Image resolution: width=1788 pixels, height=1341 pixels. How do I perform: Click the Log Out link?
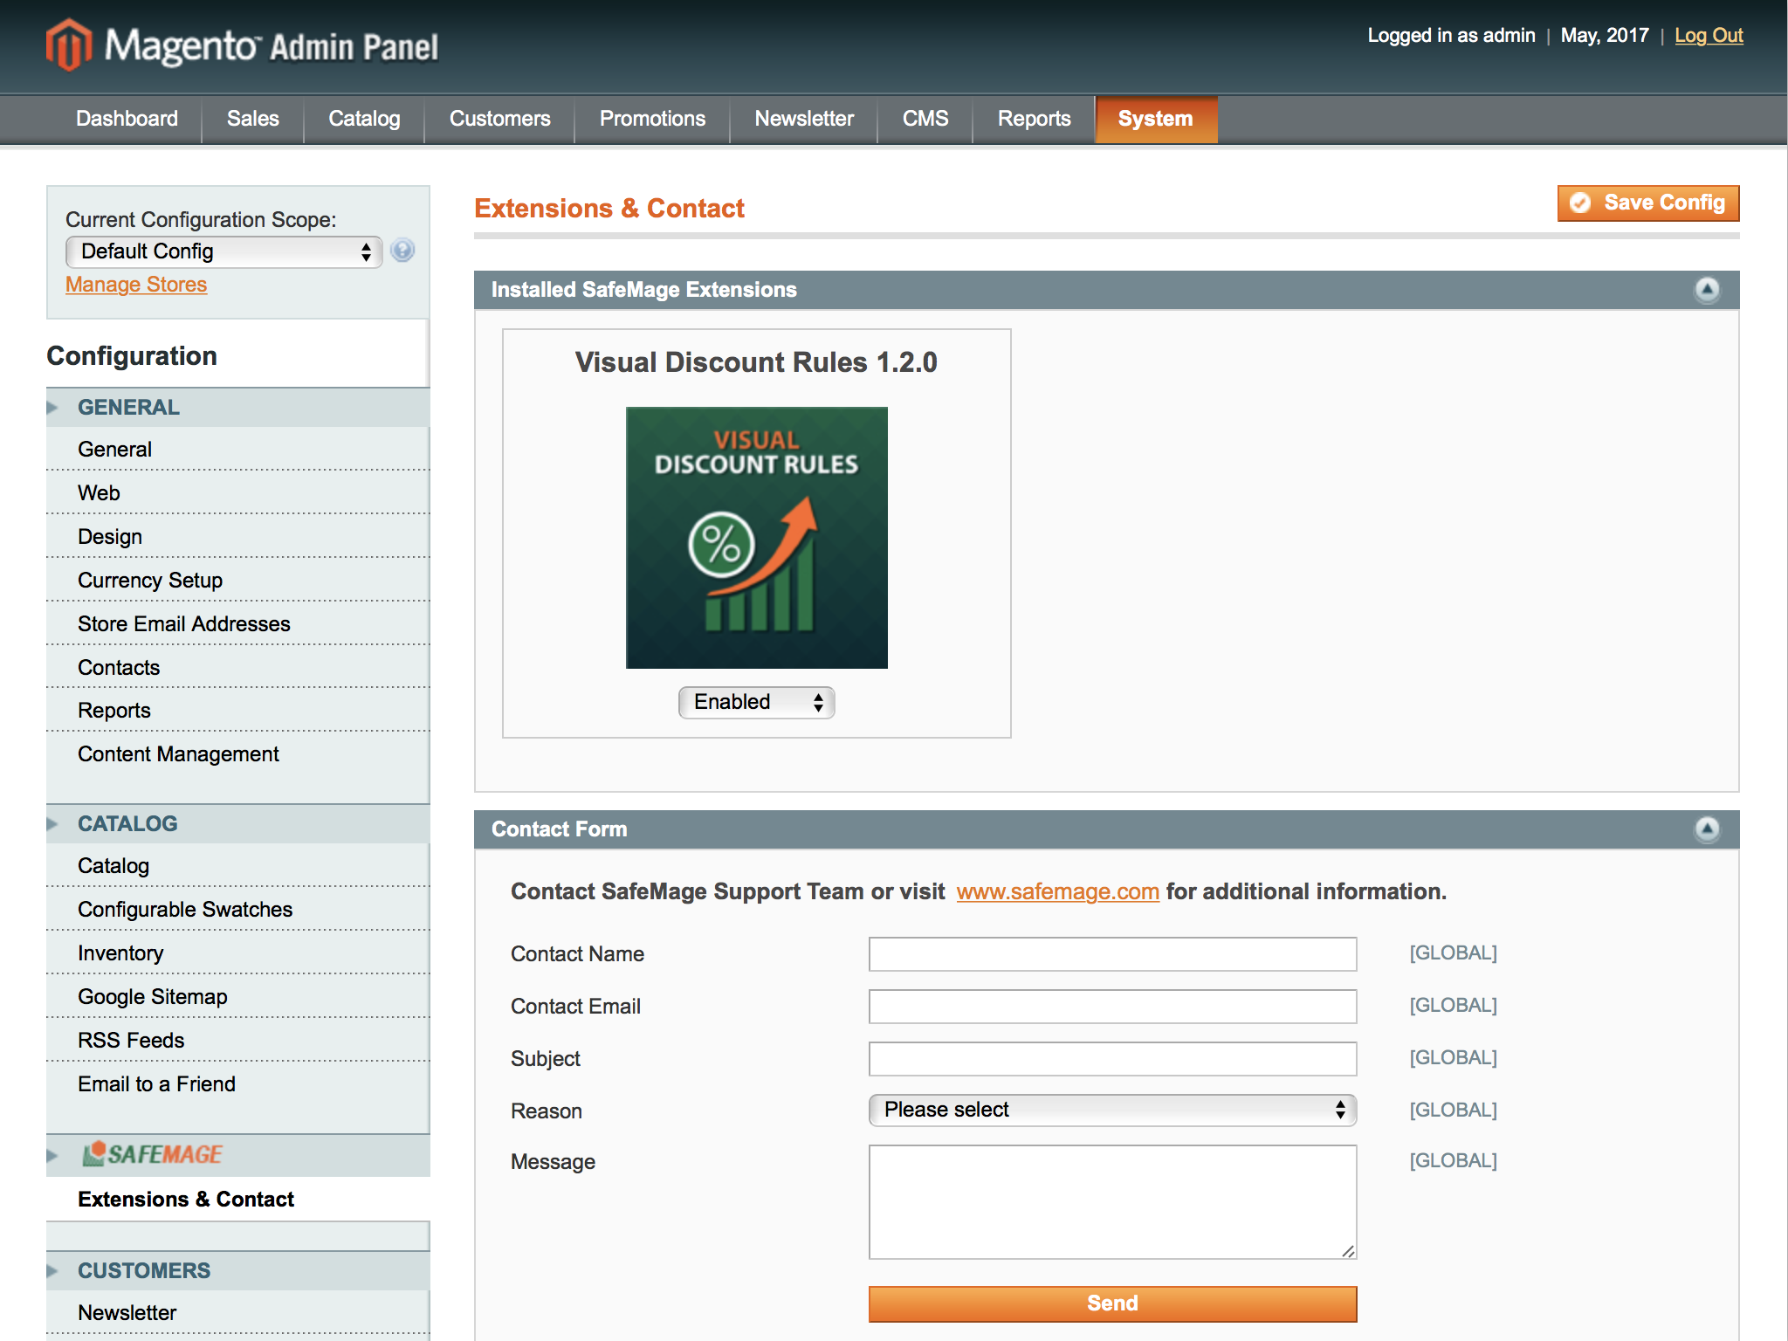coord(1708,36)
